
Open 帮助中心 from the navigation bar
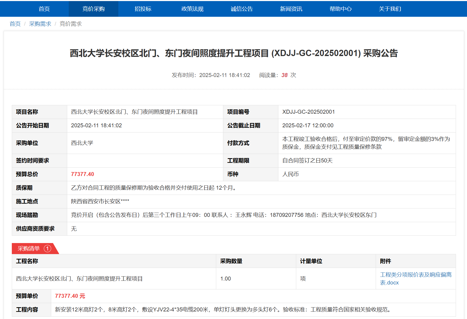pos(341,9)
